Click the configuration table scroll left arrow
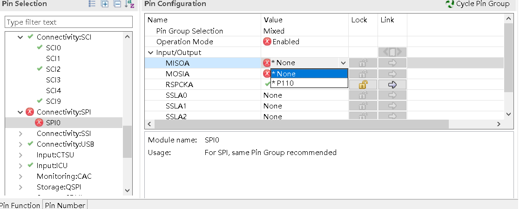The height and width of the screenshot is (209, 520). pyautogui.click(x=149, y=124)
